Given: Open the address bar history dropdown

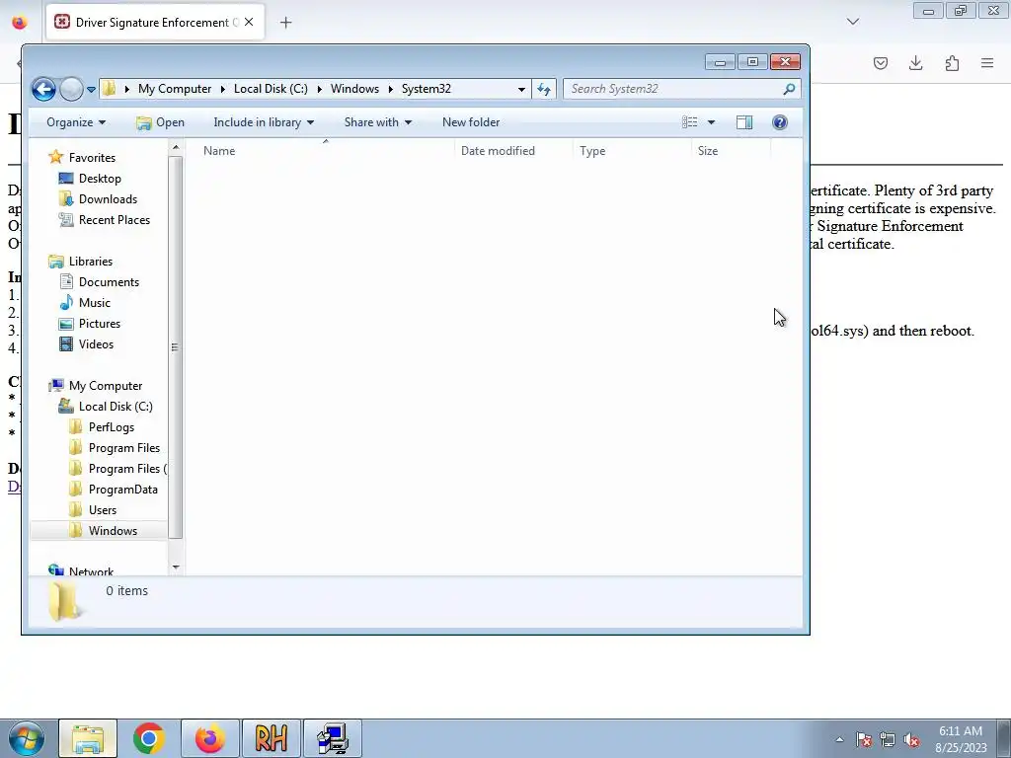Looking at the screenshot, I should [521, 89].
